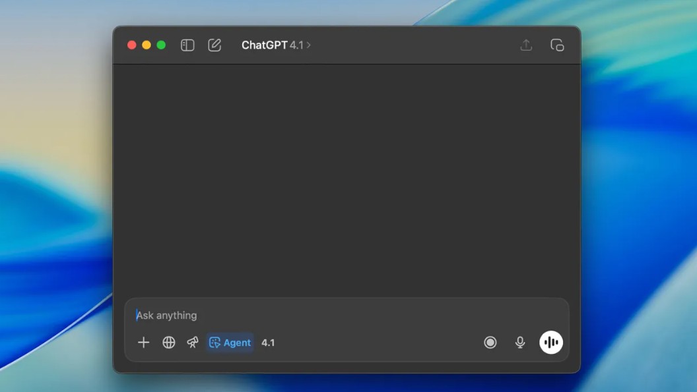
Task: Click the 4.1 model label in composer
Action: [268, 343]
